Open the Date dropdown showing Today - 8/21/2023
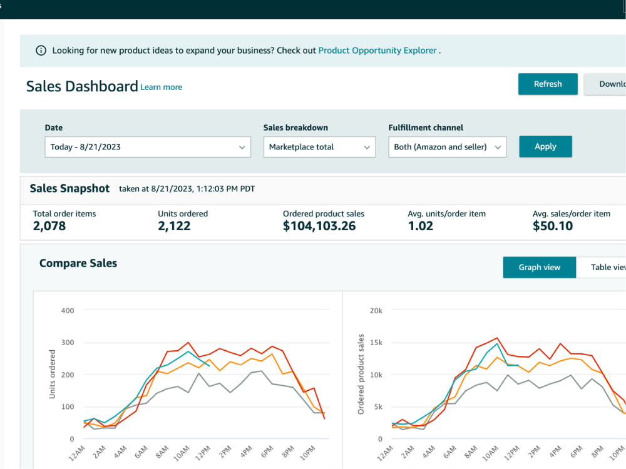626x469 pixels. (148, 147)
